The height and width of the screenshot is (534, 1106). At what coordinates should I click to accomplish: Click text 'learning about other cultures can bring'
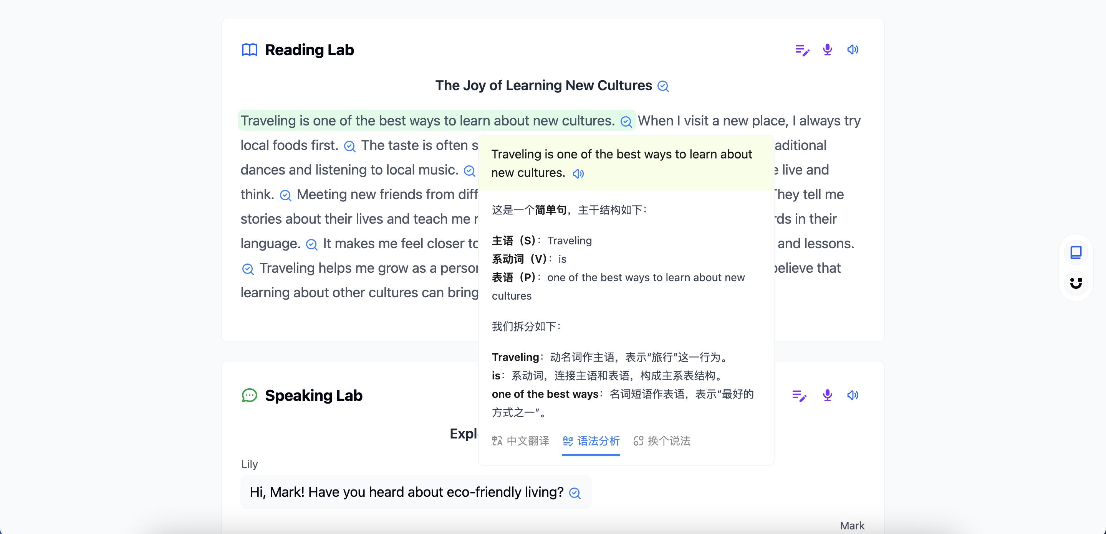pos(359,293)
